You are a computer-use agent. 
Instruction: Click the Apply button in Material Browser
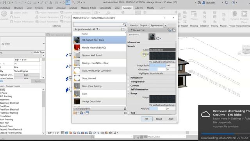[x=171, y=119]
